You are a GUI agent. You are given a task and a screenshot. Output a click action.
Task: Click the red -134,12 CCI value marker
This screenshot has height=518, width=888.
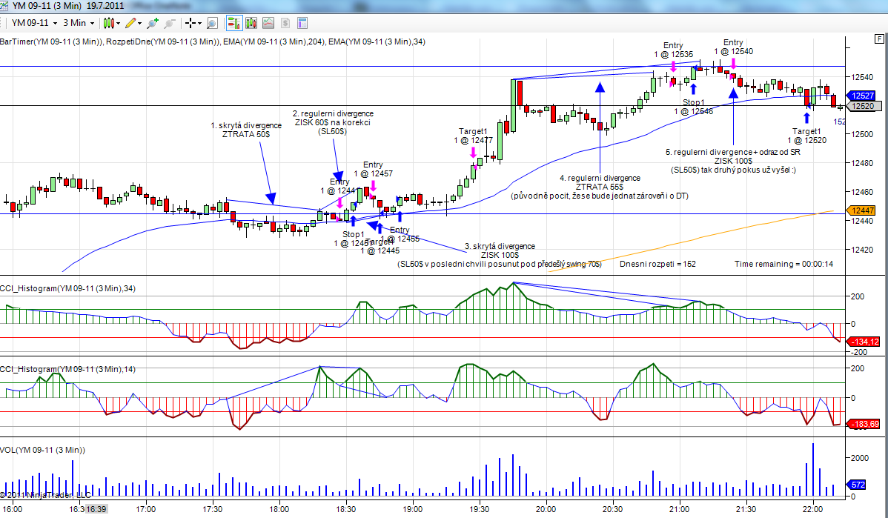864,342
